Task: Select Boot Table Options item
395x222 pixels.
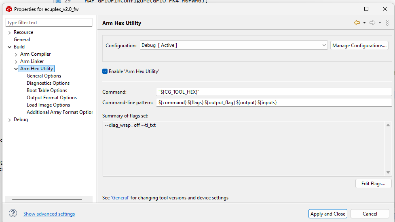Action: click(x=47, y=90)
